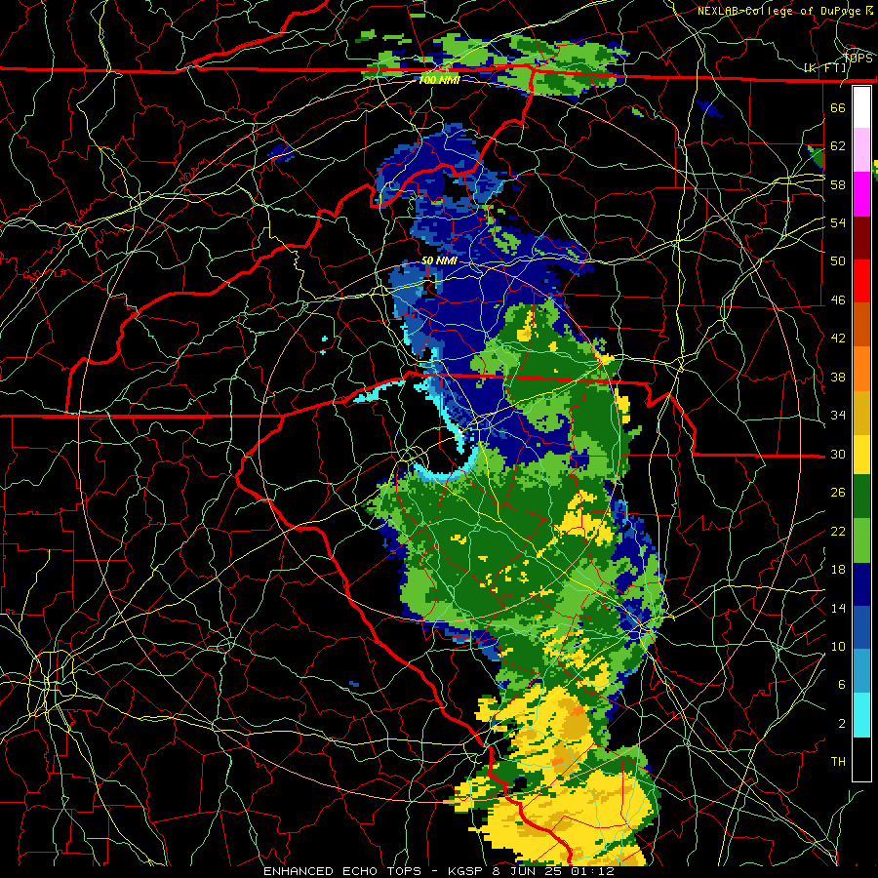This screenshot has height=878, width=878.
Task: Click the 66 legend value
Action: [x=838, y=107]
